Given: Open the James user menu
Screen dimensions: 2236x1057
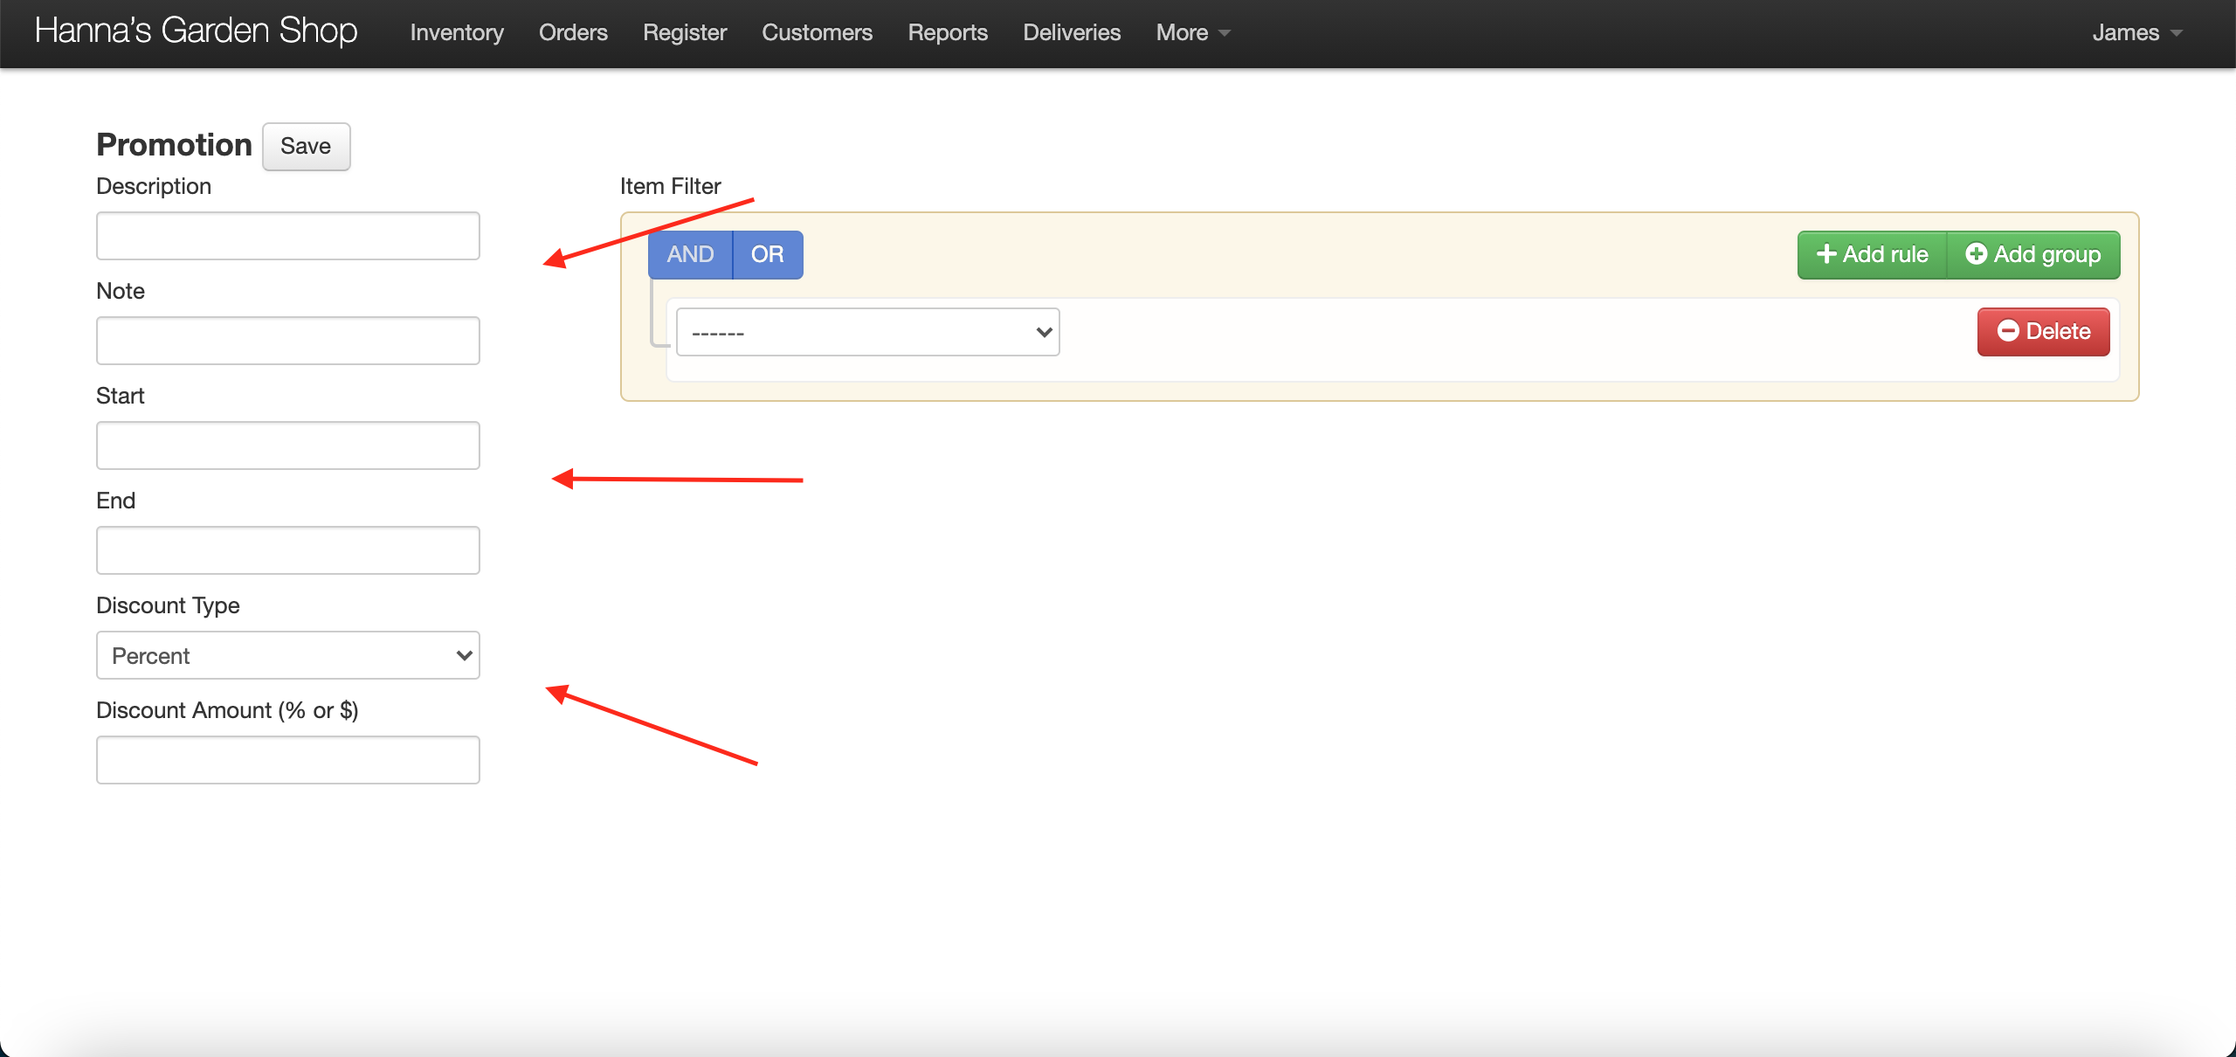Looking at the screenshot, I should 2136,32.
